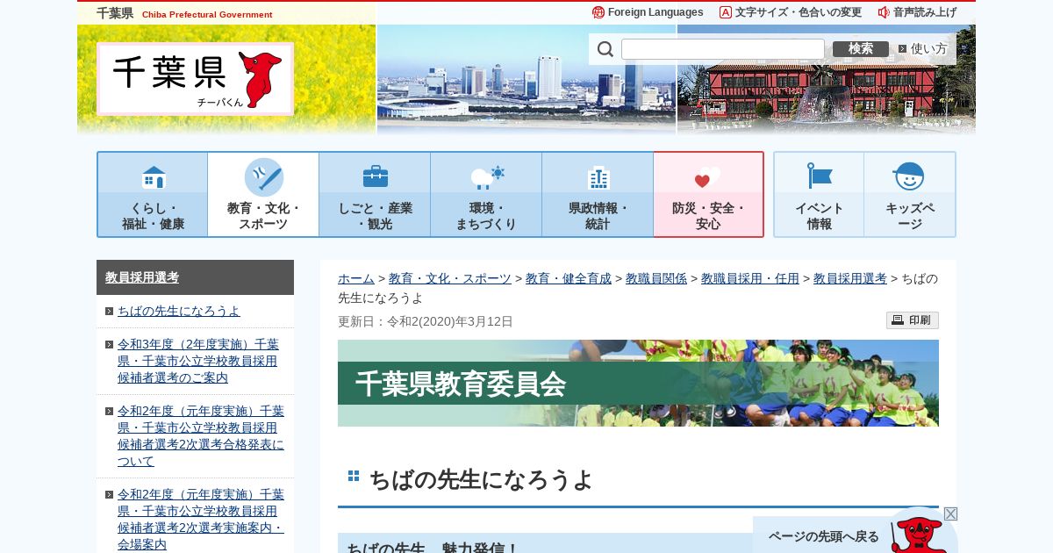Click breadcrumb 教育・健全育成

(x=569, y=278)
